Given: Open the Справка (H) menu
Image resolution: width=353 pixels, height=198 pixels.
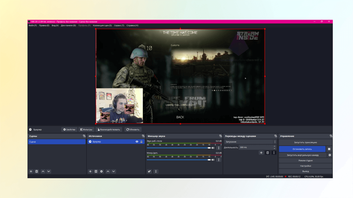Looking at the screenshot, I should tap(132, 26).
